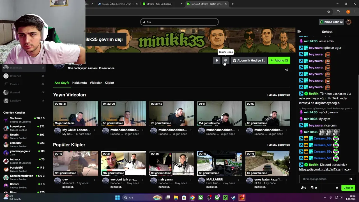
Task: Click the notification bell icon on channel
Action: pos(217,60)
